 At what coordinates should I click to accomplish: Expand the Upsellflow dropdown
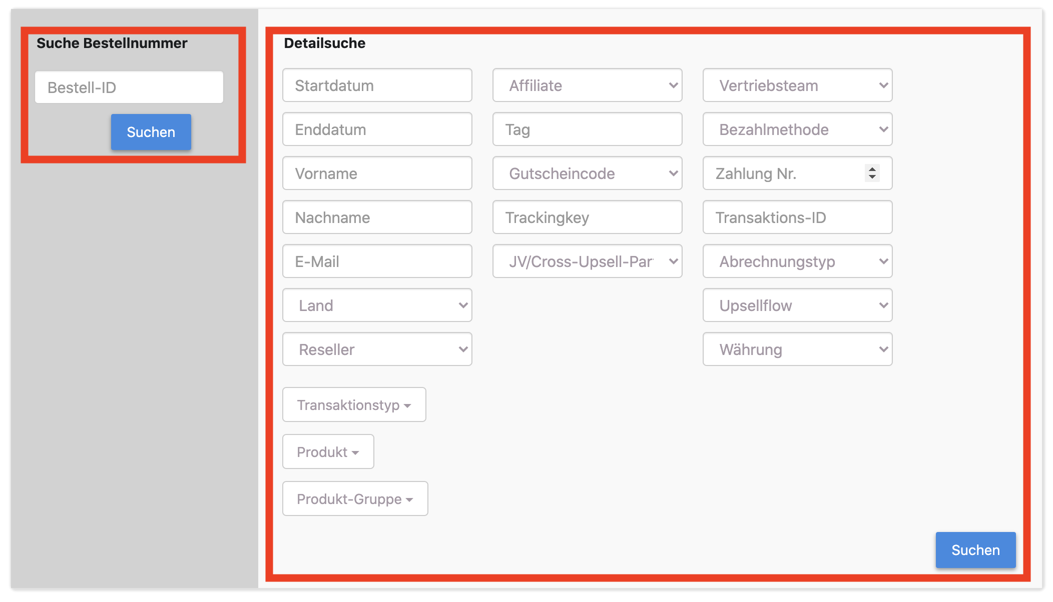tap(797, 305)
